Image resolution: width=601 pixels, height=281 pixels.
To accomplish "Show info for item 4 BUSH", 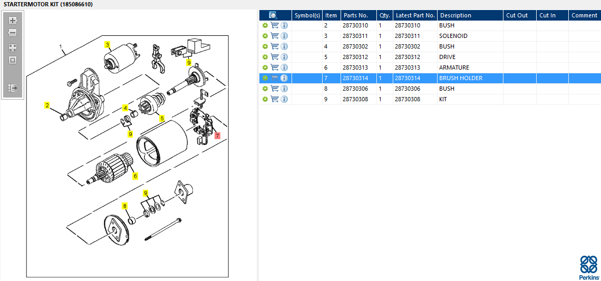I will [284, 46].
